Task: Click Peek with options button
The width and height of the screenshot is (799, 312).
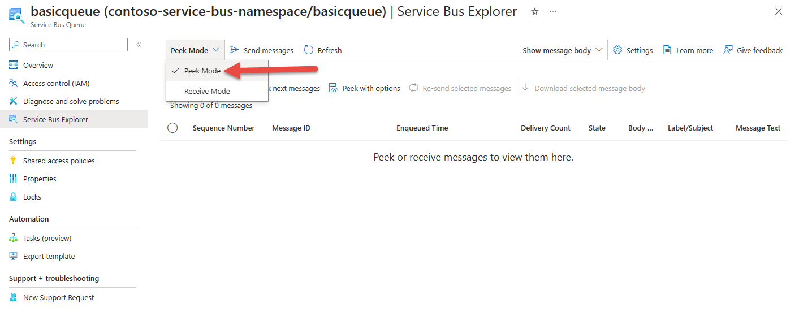Action: (365, 88)
